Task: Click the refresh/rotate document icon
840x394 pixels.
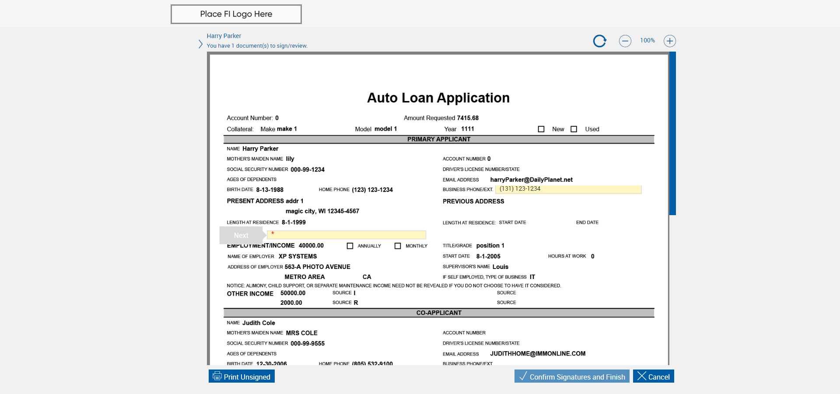Action: point(599,41)
